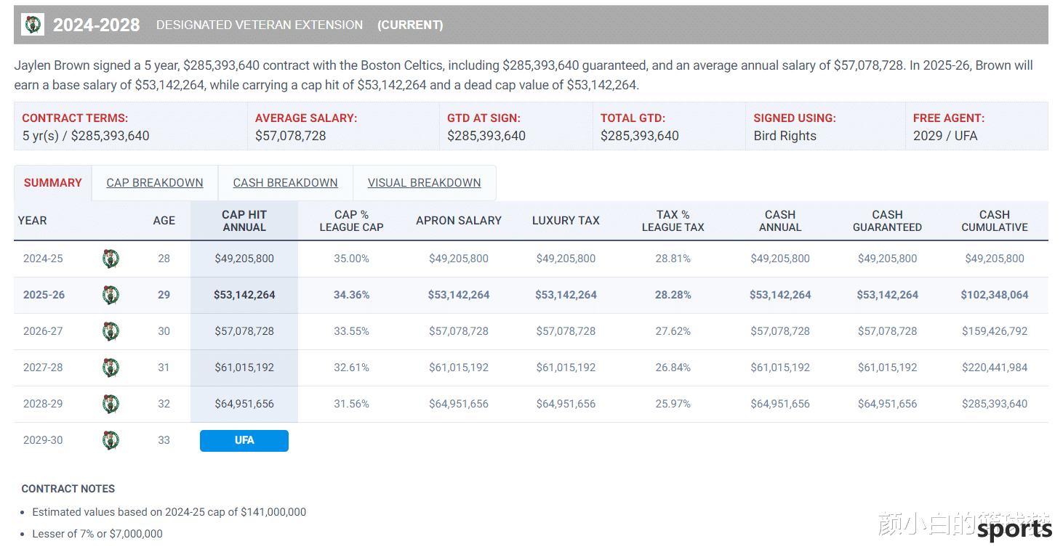Click the 31.56% cap percentage cell

[x=352, y=404]
